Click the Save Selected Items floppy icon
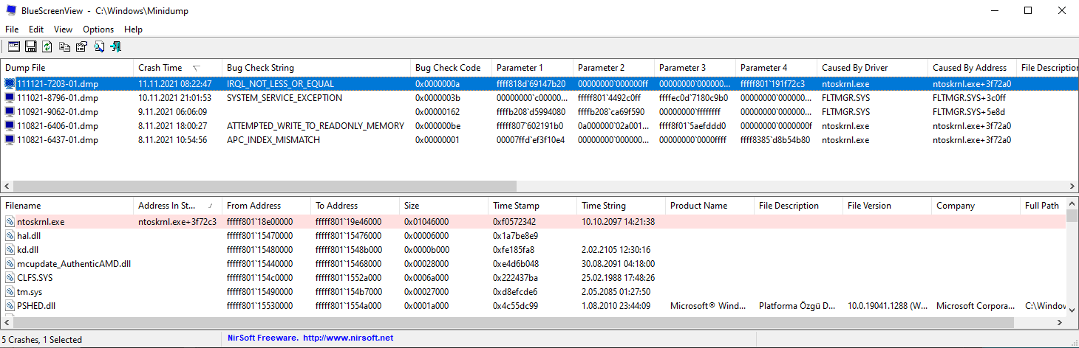Image resolution: width=1079 pixels, height=348 pixels. (31, 46)
